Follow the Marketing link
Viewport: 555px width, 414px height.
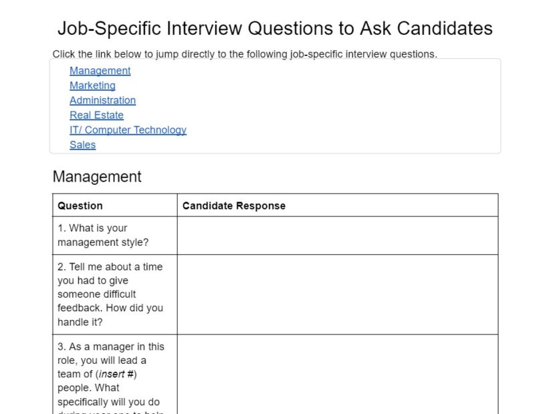point(92,85)
